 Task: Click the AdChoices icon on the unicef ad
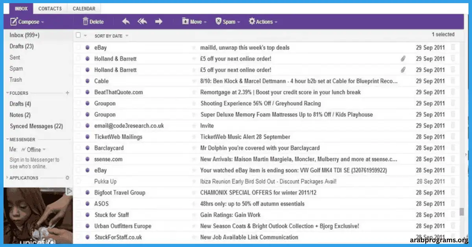(x=69, y=191)
